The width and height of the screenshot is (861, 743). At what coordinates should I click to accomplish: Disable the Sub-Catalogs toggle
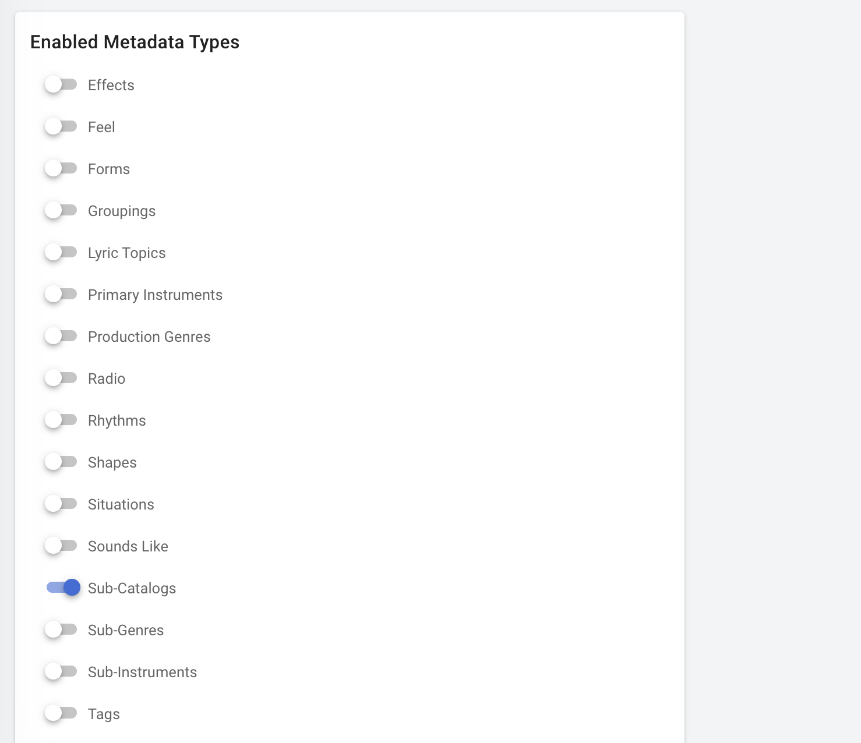(63, 588)
